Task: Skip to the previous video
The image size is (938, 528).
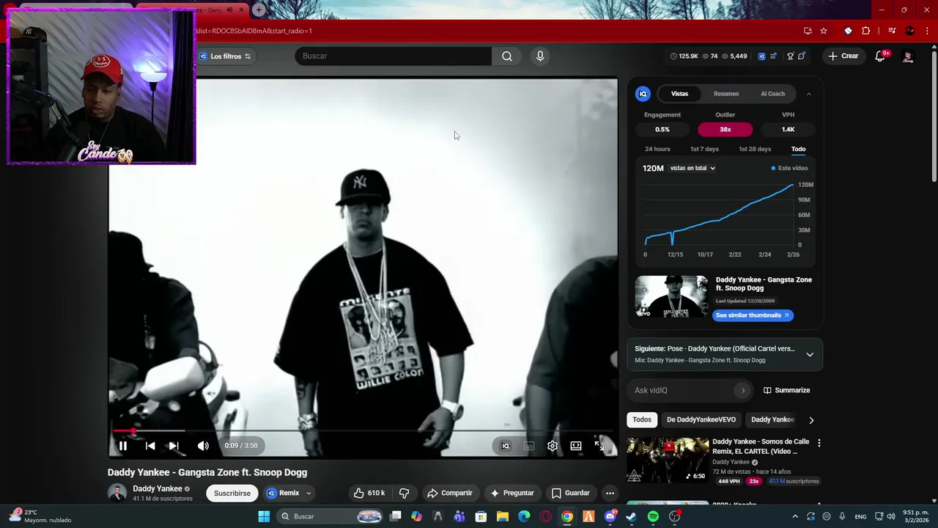Action: click(150, 446)
